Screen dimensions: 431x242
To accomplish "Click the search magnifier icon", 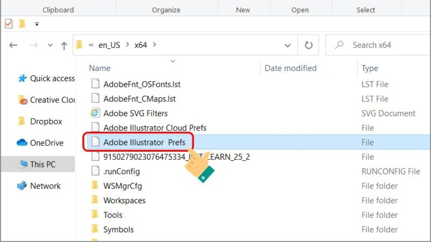I will tap(339, 45).
